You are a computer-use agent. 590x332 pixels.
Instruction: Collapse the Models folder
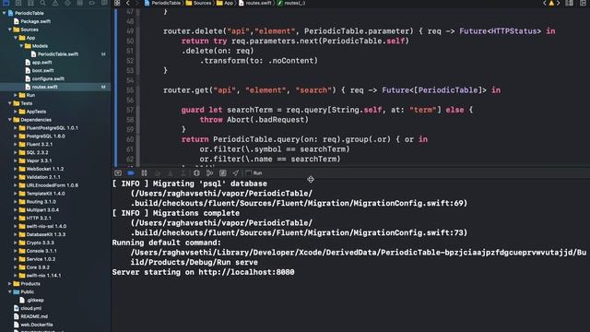click(21, 46)
